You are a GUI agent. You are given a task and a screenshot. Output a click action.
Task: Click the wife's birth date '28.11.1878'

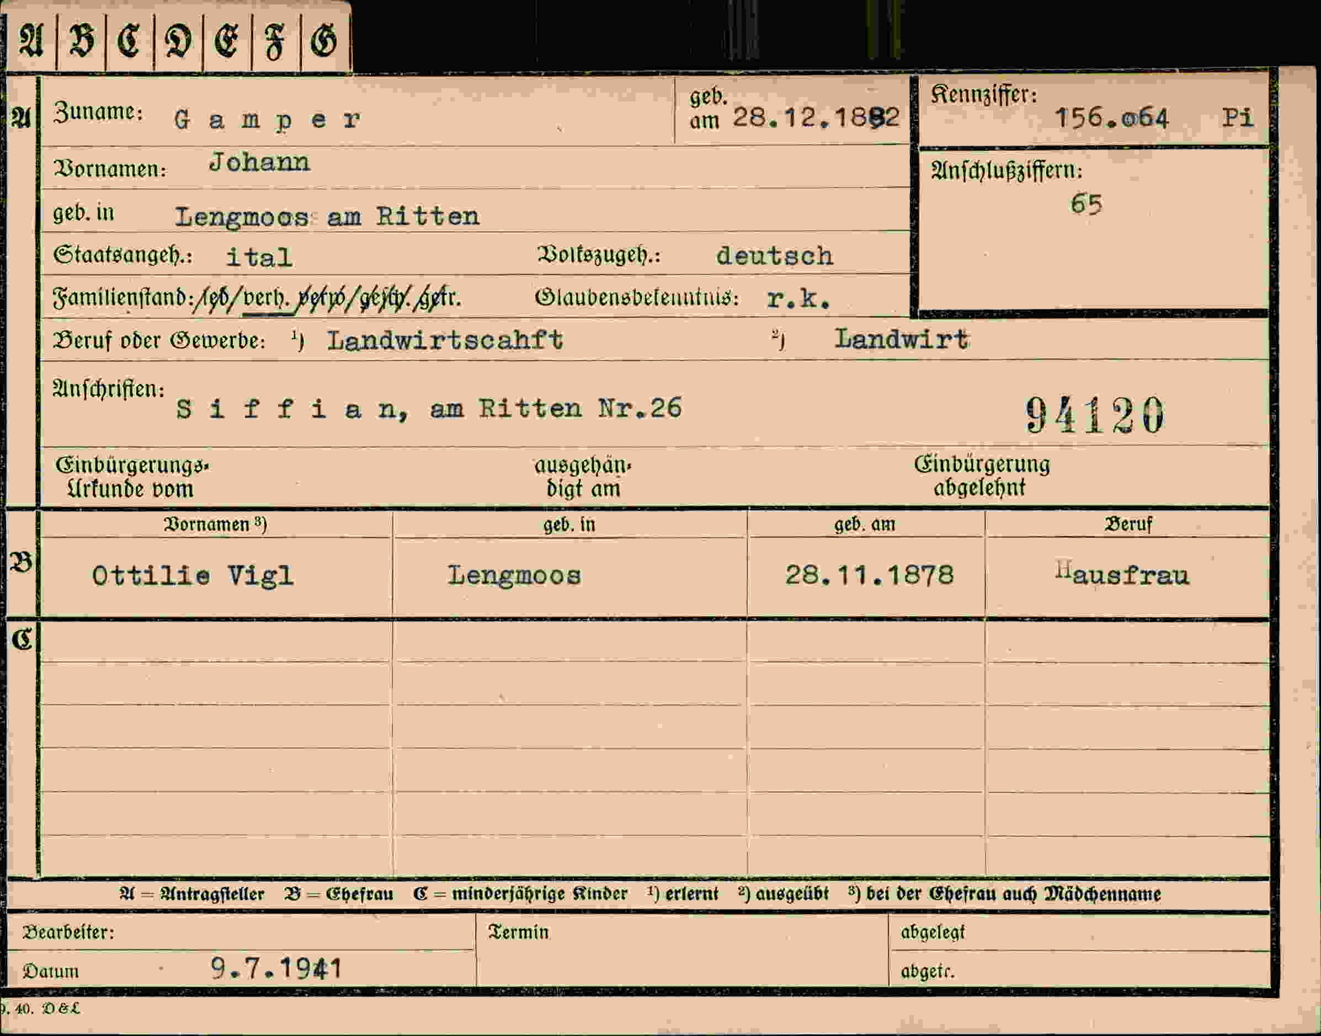(870, 574)
